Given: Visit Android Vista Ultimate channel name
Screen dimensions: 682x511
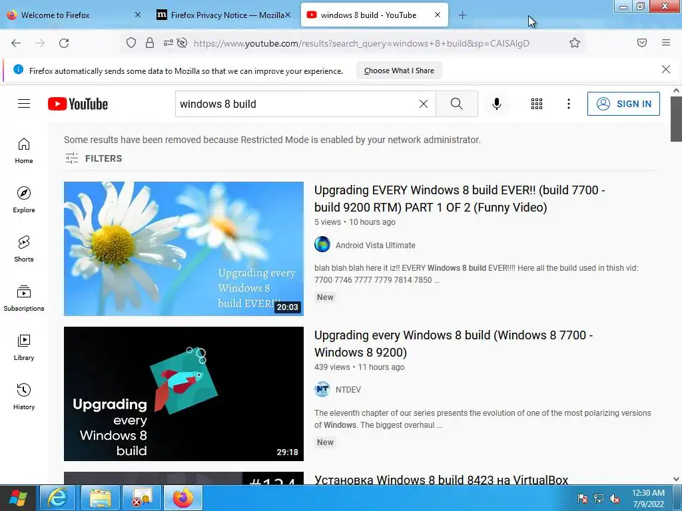Looking at the screenshot, I should pos(376,245).
